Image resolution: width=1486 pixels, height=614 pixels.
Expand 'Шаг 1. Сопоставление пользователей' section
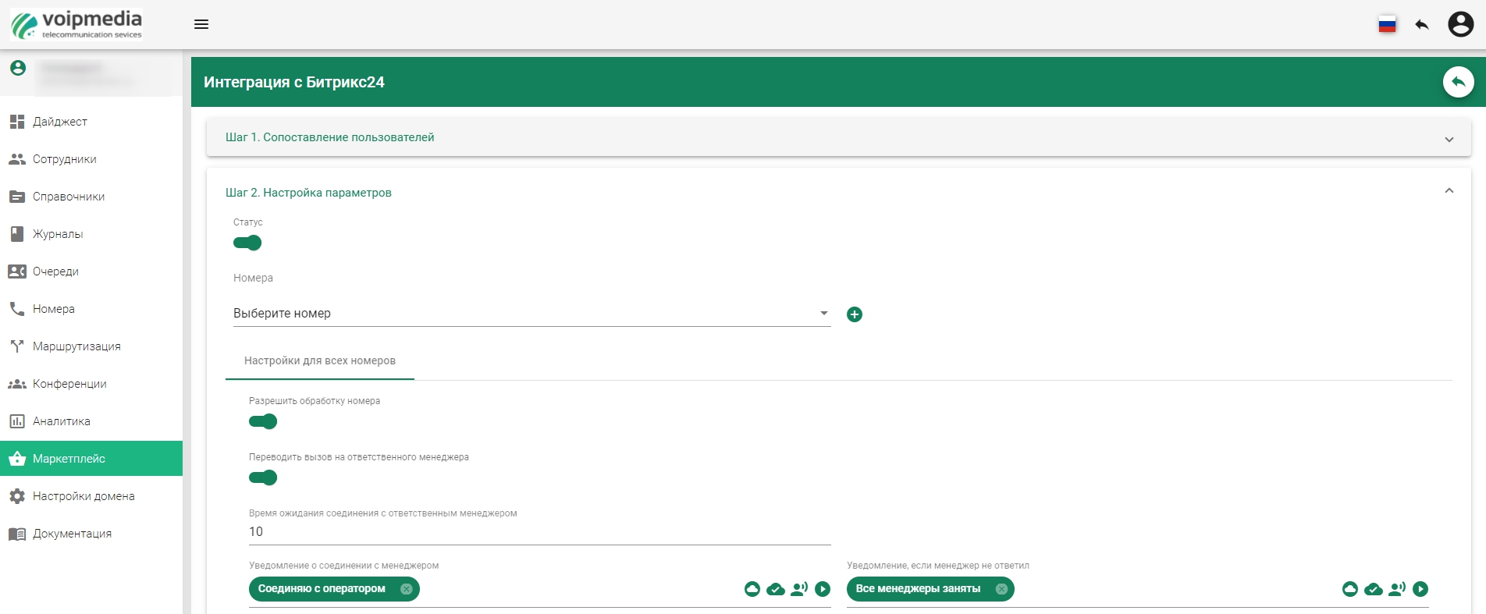pyautogui.click(x=838, y=137)
